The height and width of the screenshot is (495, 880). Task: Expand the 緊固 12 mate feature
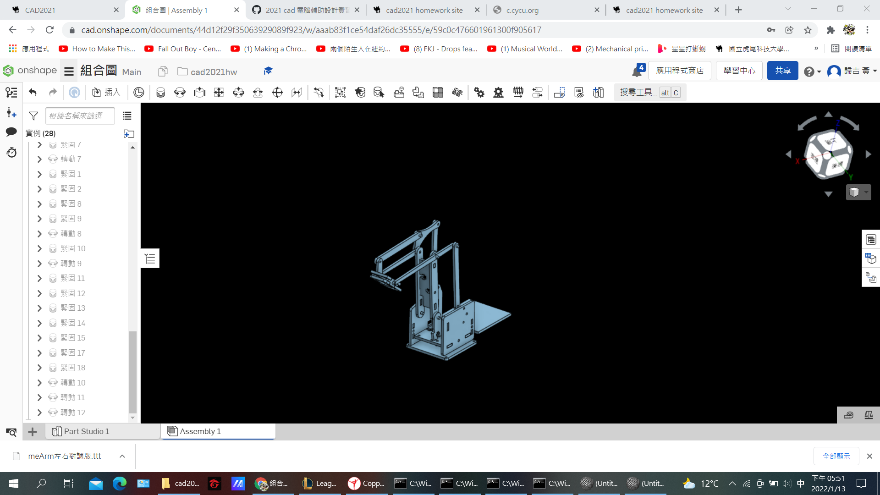[39, 293]
